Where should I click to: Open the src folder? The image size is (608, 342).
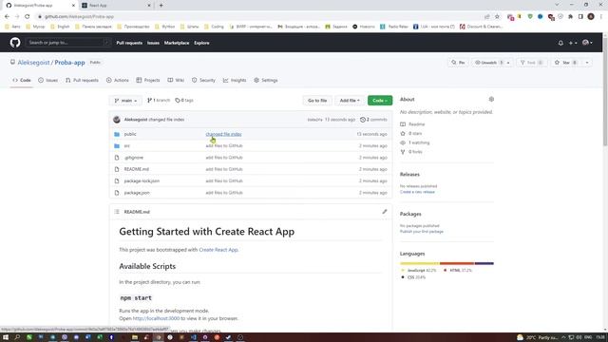[126, 145]
